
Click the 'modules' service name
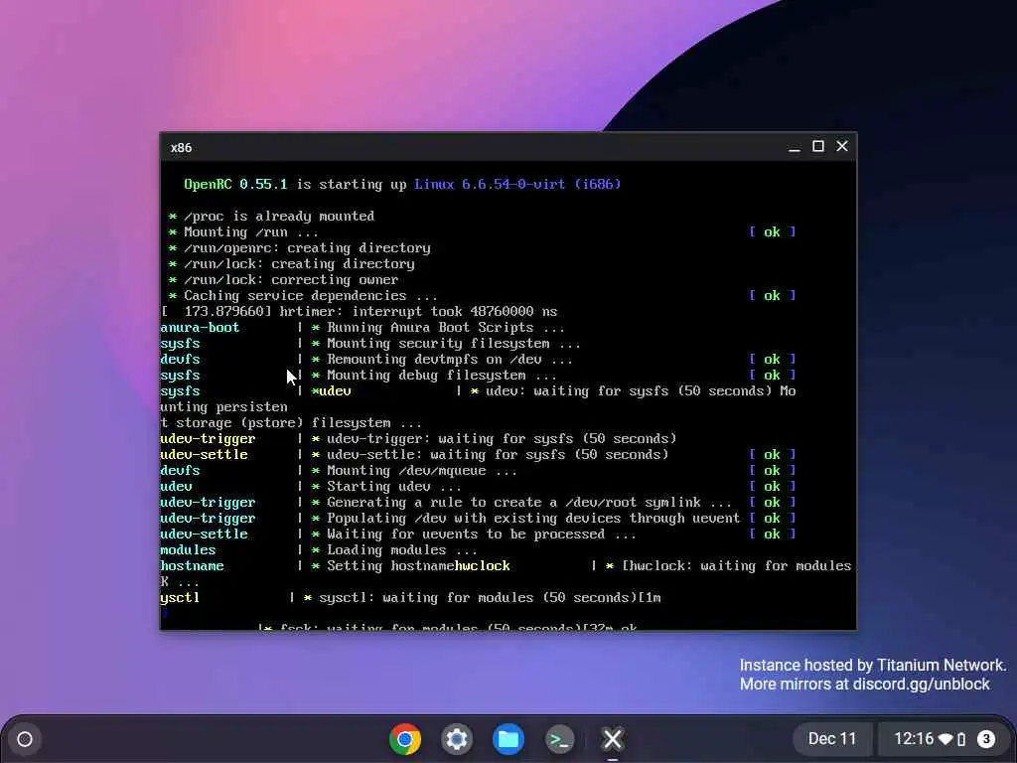coord(188,550)
